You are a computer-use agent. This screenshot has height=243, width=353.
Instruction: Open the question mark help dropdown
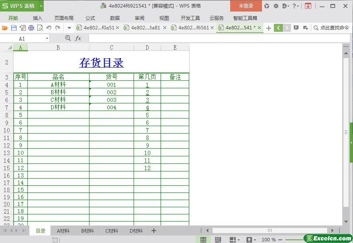[x=295, y=6]
